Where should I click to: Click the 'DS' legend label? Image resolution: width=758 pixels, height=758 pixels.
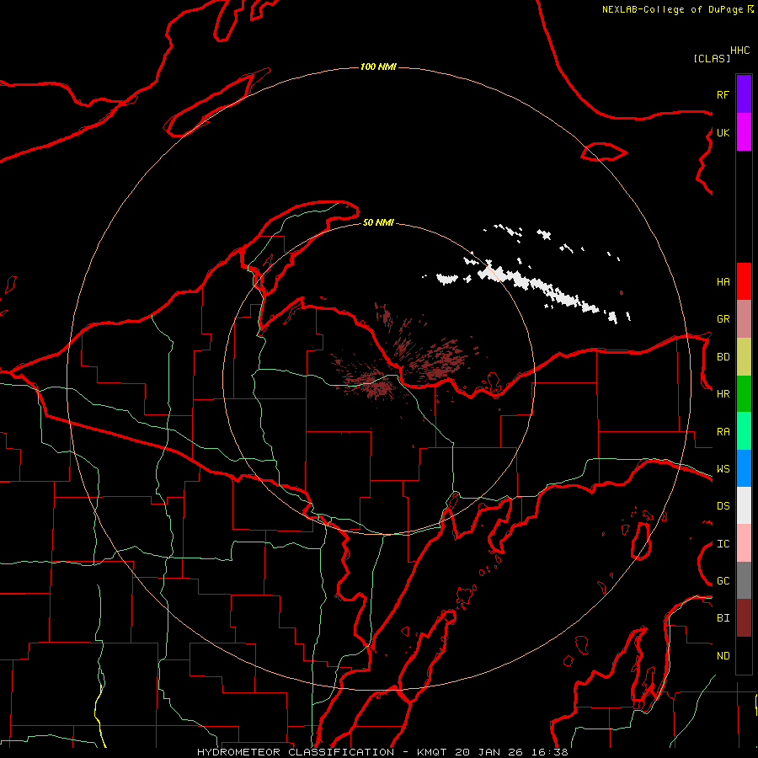[723, 506]
